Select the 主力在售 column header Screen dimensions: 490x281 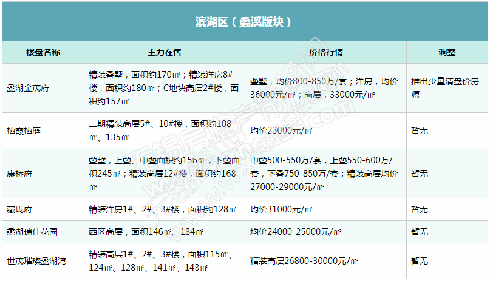164,52
